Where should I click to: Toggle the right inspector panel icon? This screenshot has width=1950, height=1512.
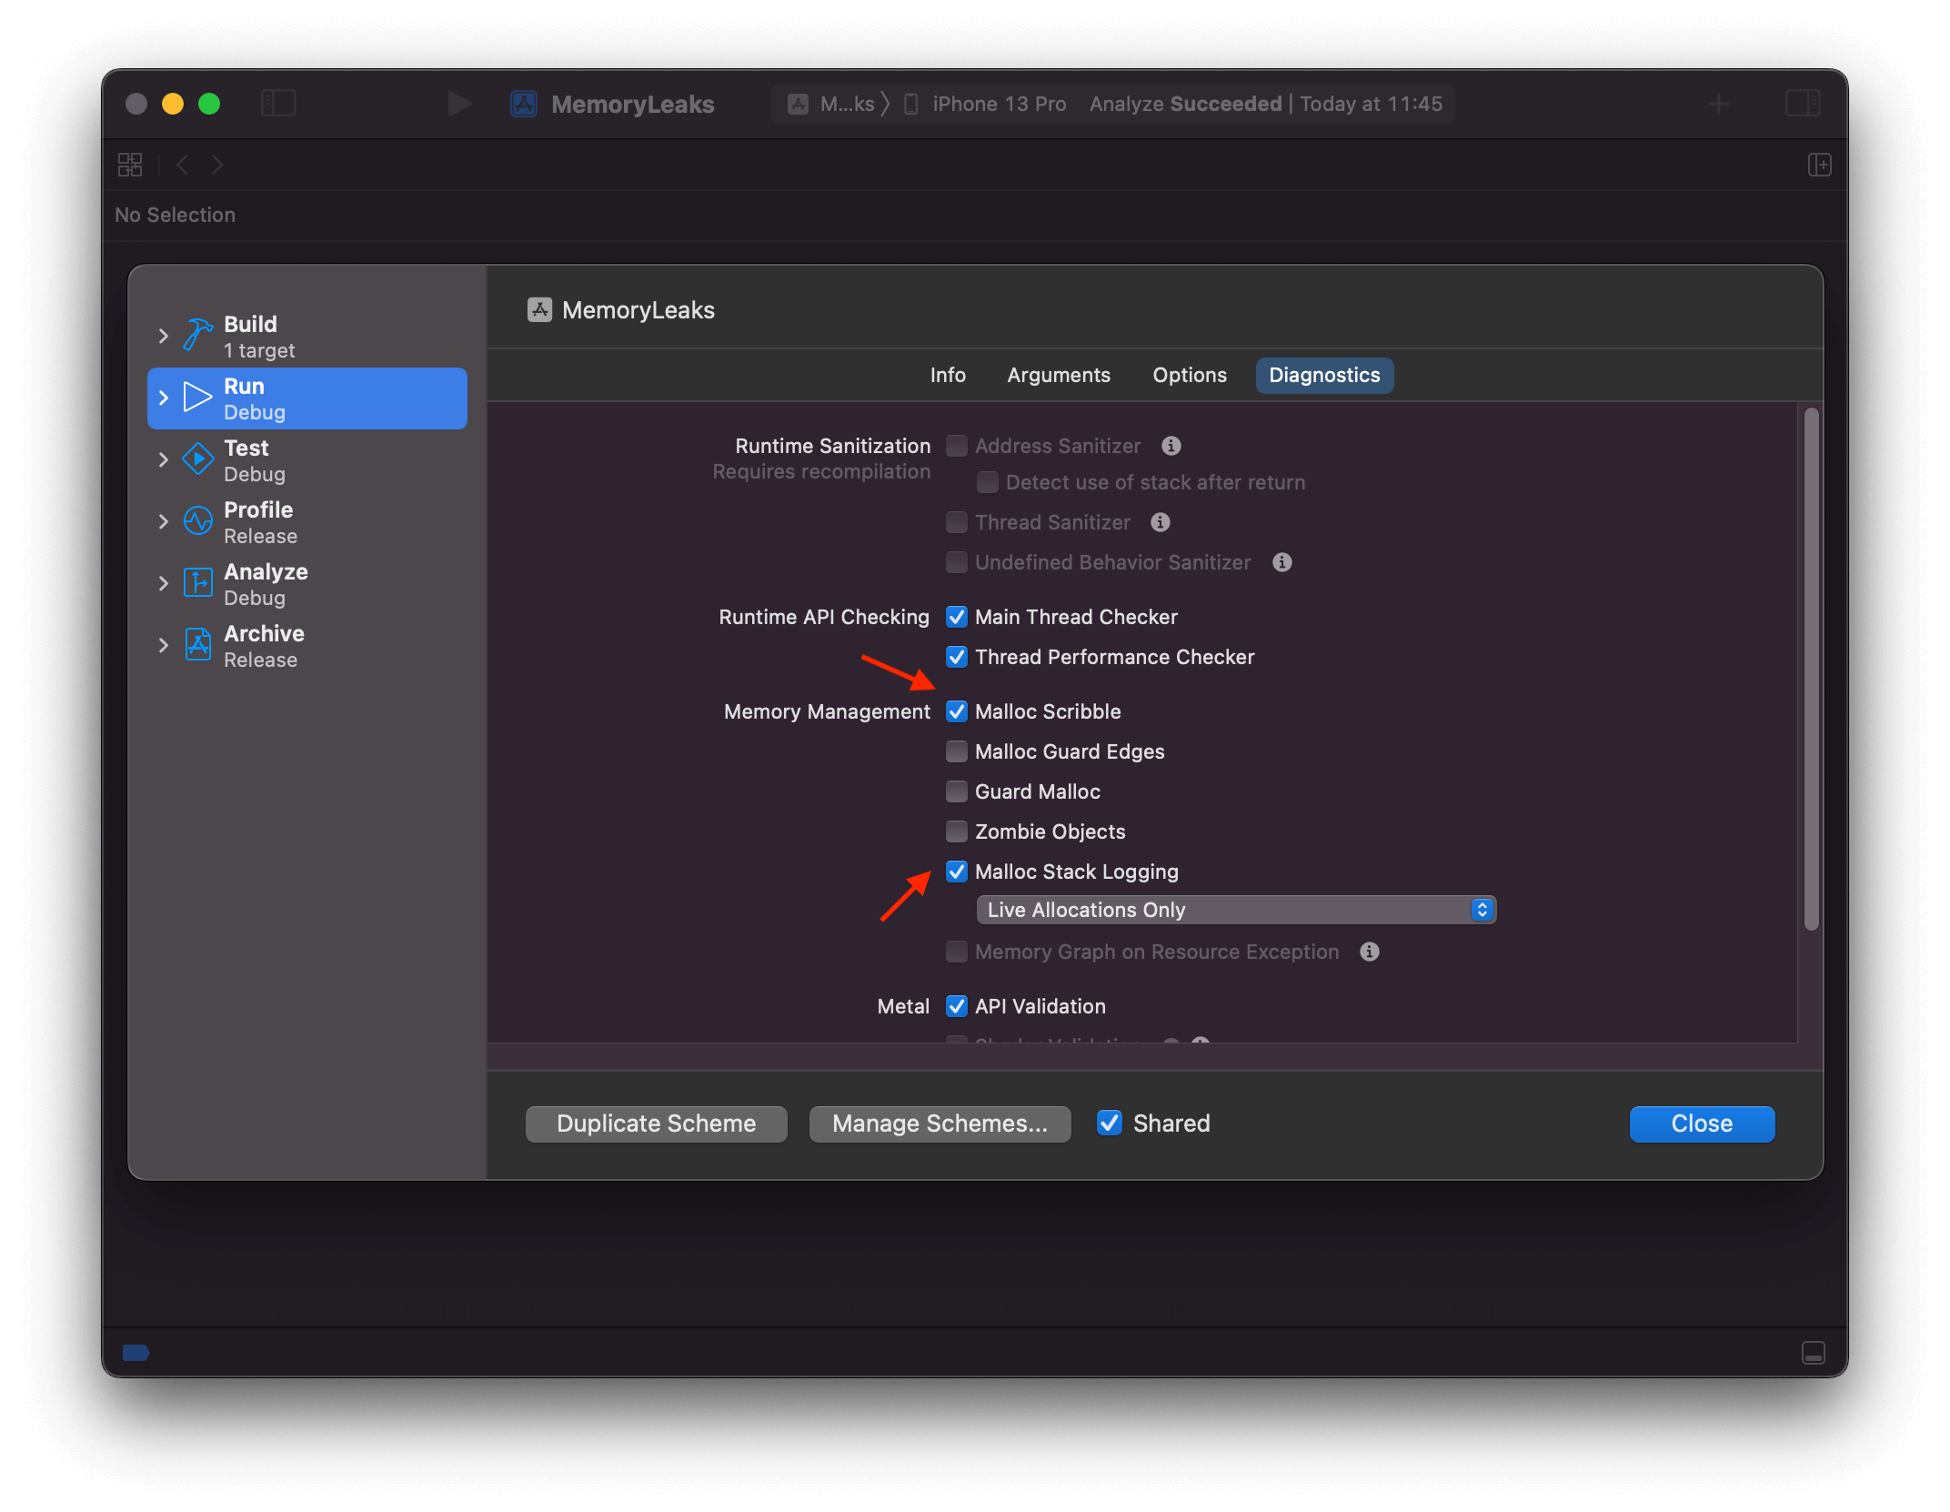tap(1802, 104)
